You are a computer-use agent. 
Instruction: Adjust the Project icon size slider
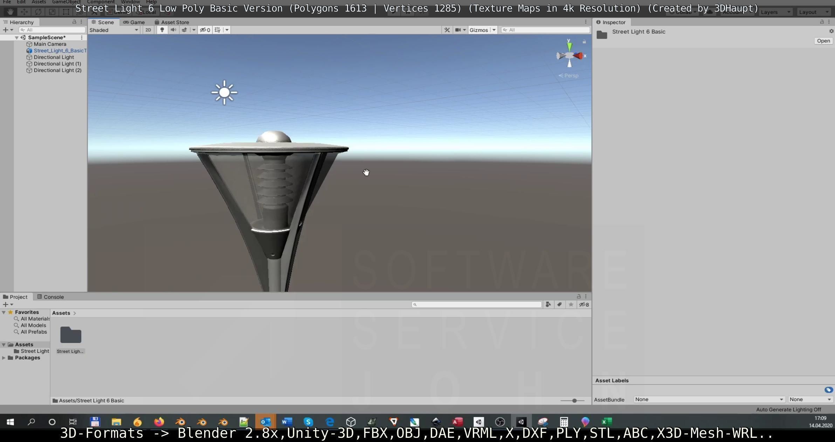click(574, 401)
